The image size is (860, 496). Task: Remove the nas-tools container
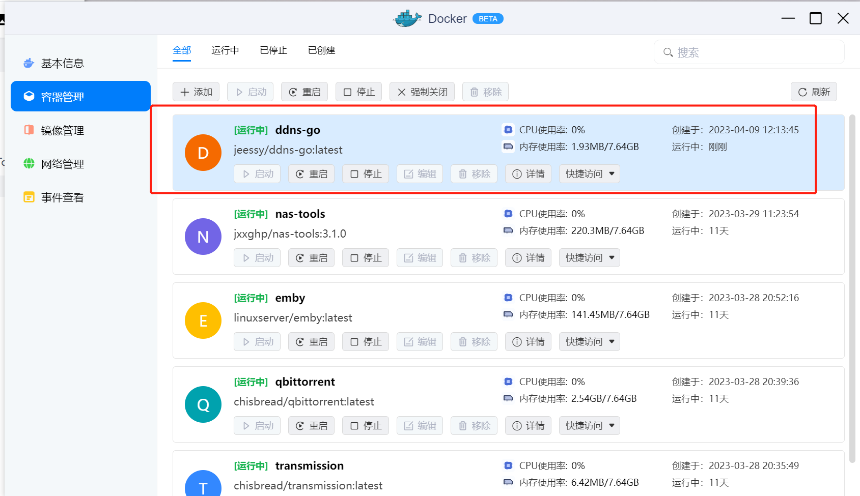coord(474,258)
